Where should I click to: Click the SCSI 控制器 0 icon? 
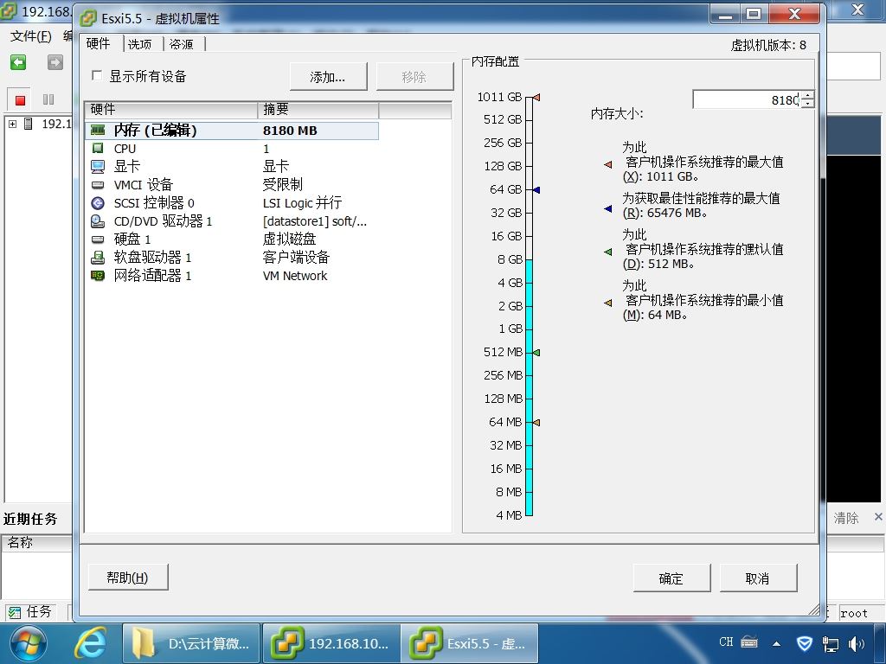click(98, 202)
